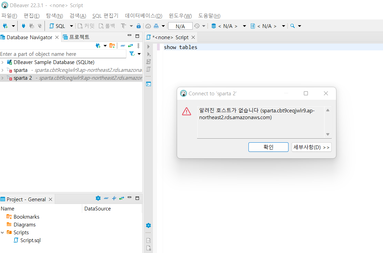Click new connection icon in Database Navigator toolbar
Image resolution: width=383 pixels, height=253 pixels.
[98, 46]
